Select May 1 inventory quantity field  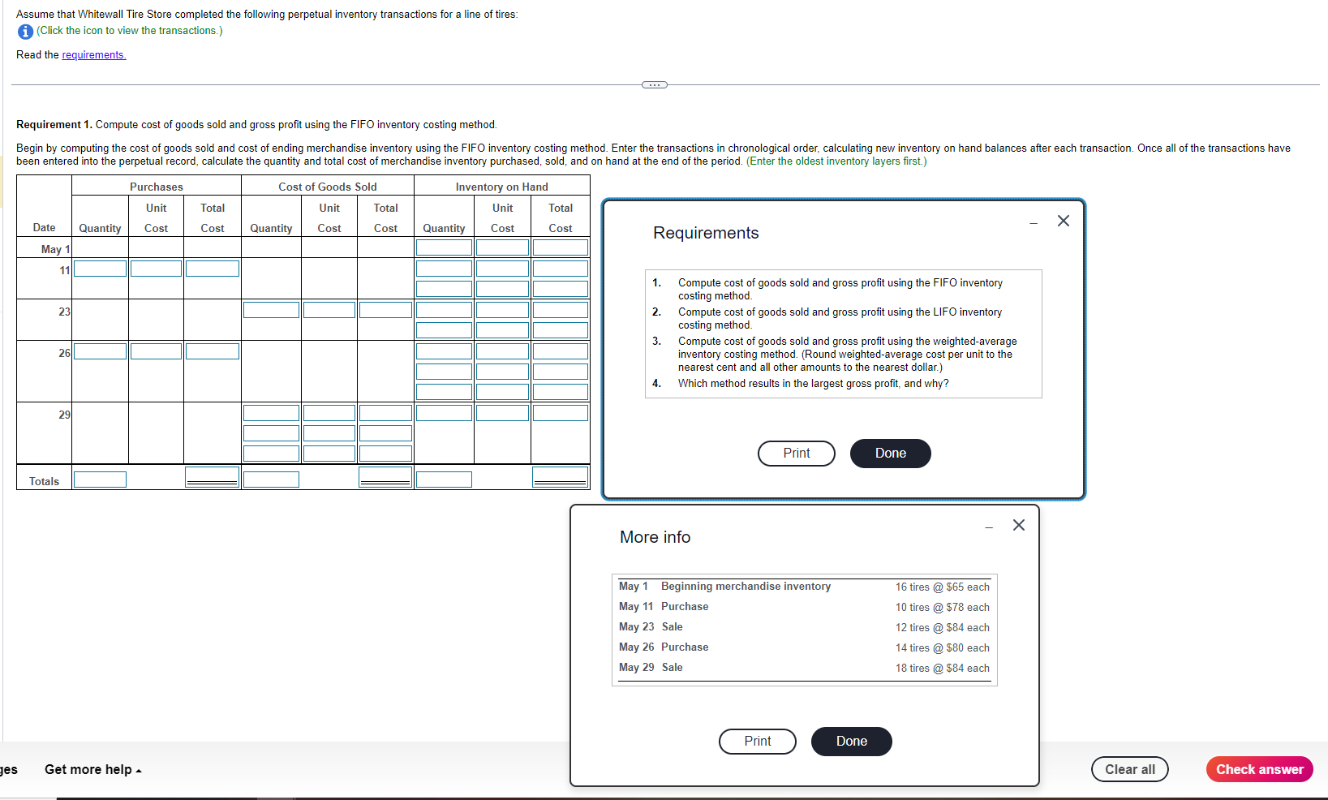pos(444,247)
